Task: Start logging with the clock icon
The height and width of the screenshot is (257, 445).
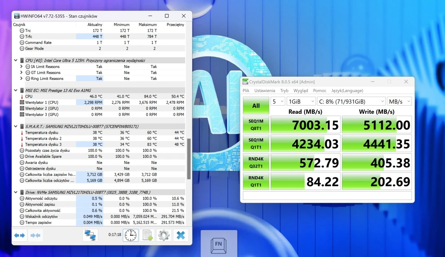Action: click(x=130, y=235)
